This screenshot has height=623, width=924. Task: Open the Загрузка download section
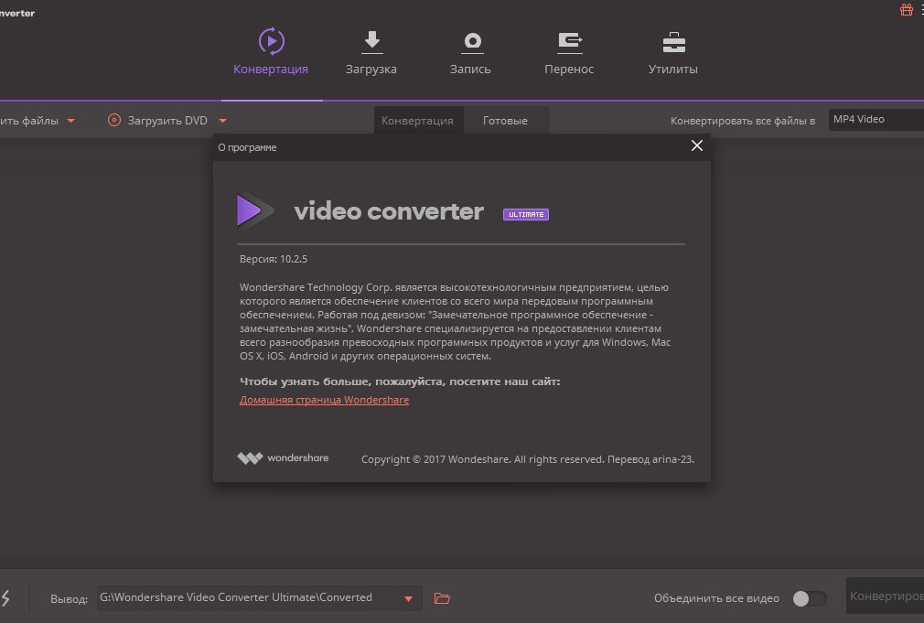tap(371, 52)
